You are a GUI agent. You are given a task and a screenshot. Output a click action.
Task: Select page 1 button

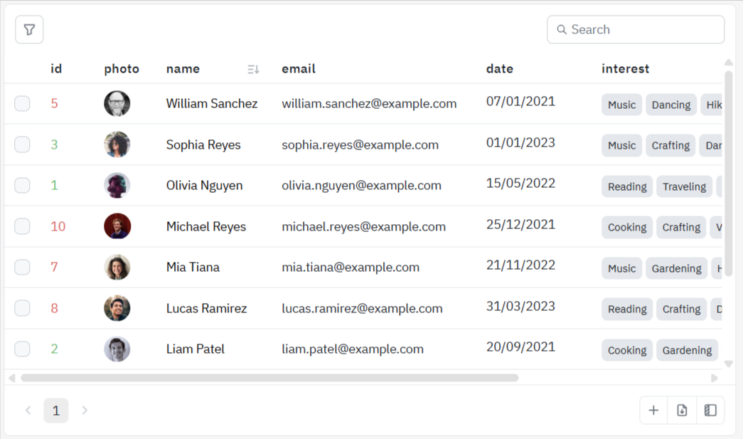click(56, 410)
